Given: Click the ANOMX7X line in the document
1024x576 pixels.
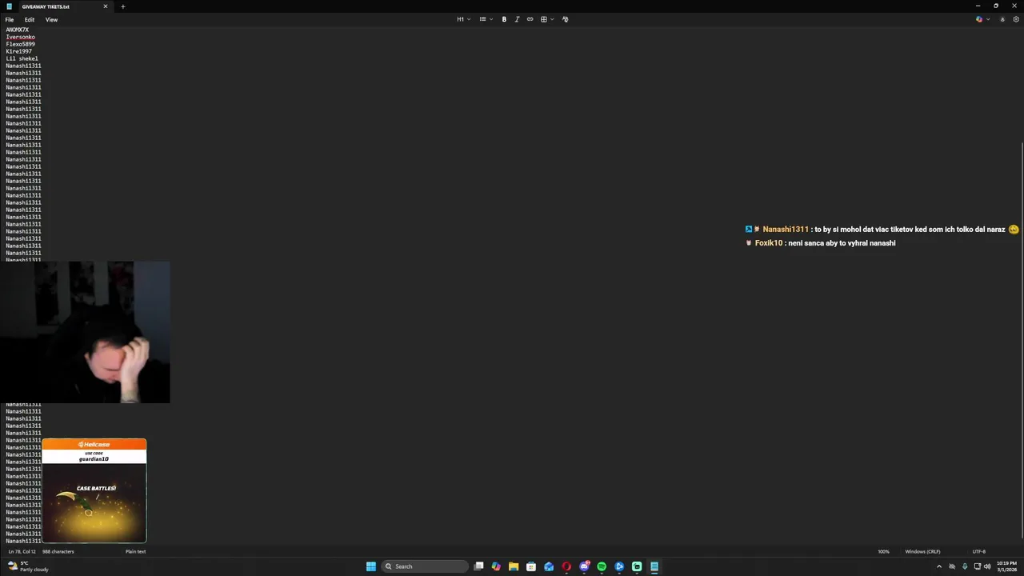Looking at the screenshot, I should click(17, 30).
